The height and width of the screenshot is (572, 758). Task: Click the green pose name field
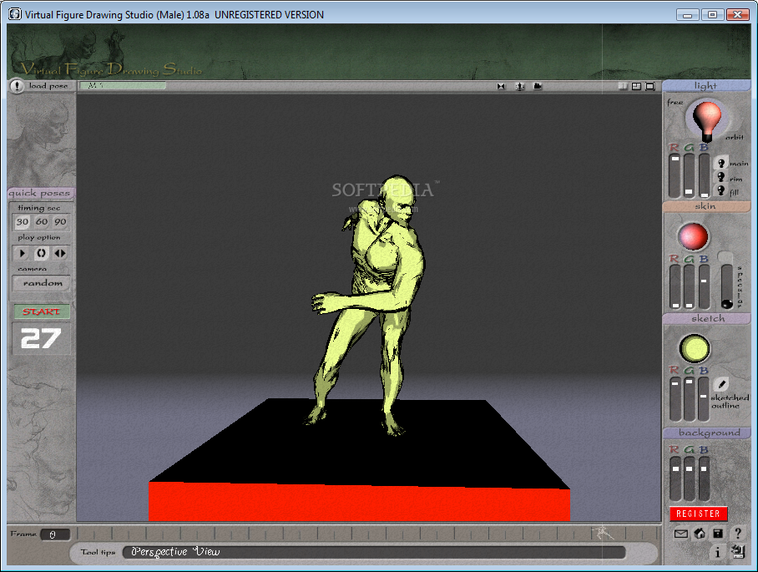coord(123,85)
